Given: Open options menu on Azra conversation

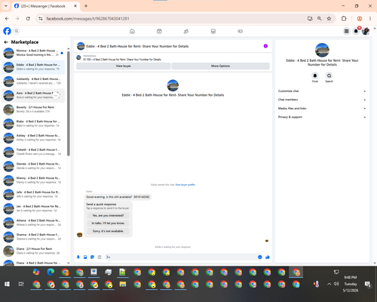Looking at the screenshot, I should pos(56,95).
